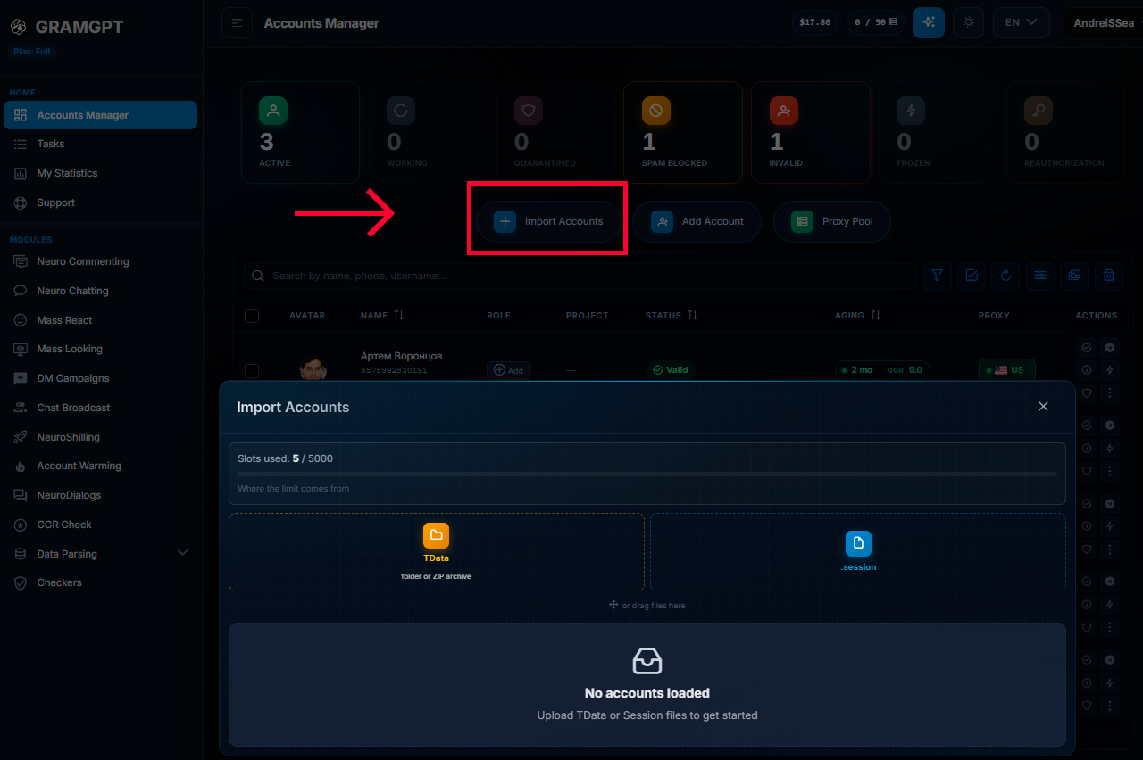Open the Proxy Pool button
Screen dimensions: 1143x760
[x=832, y=221]
